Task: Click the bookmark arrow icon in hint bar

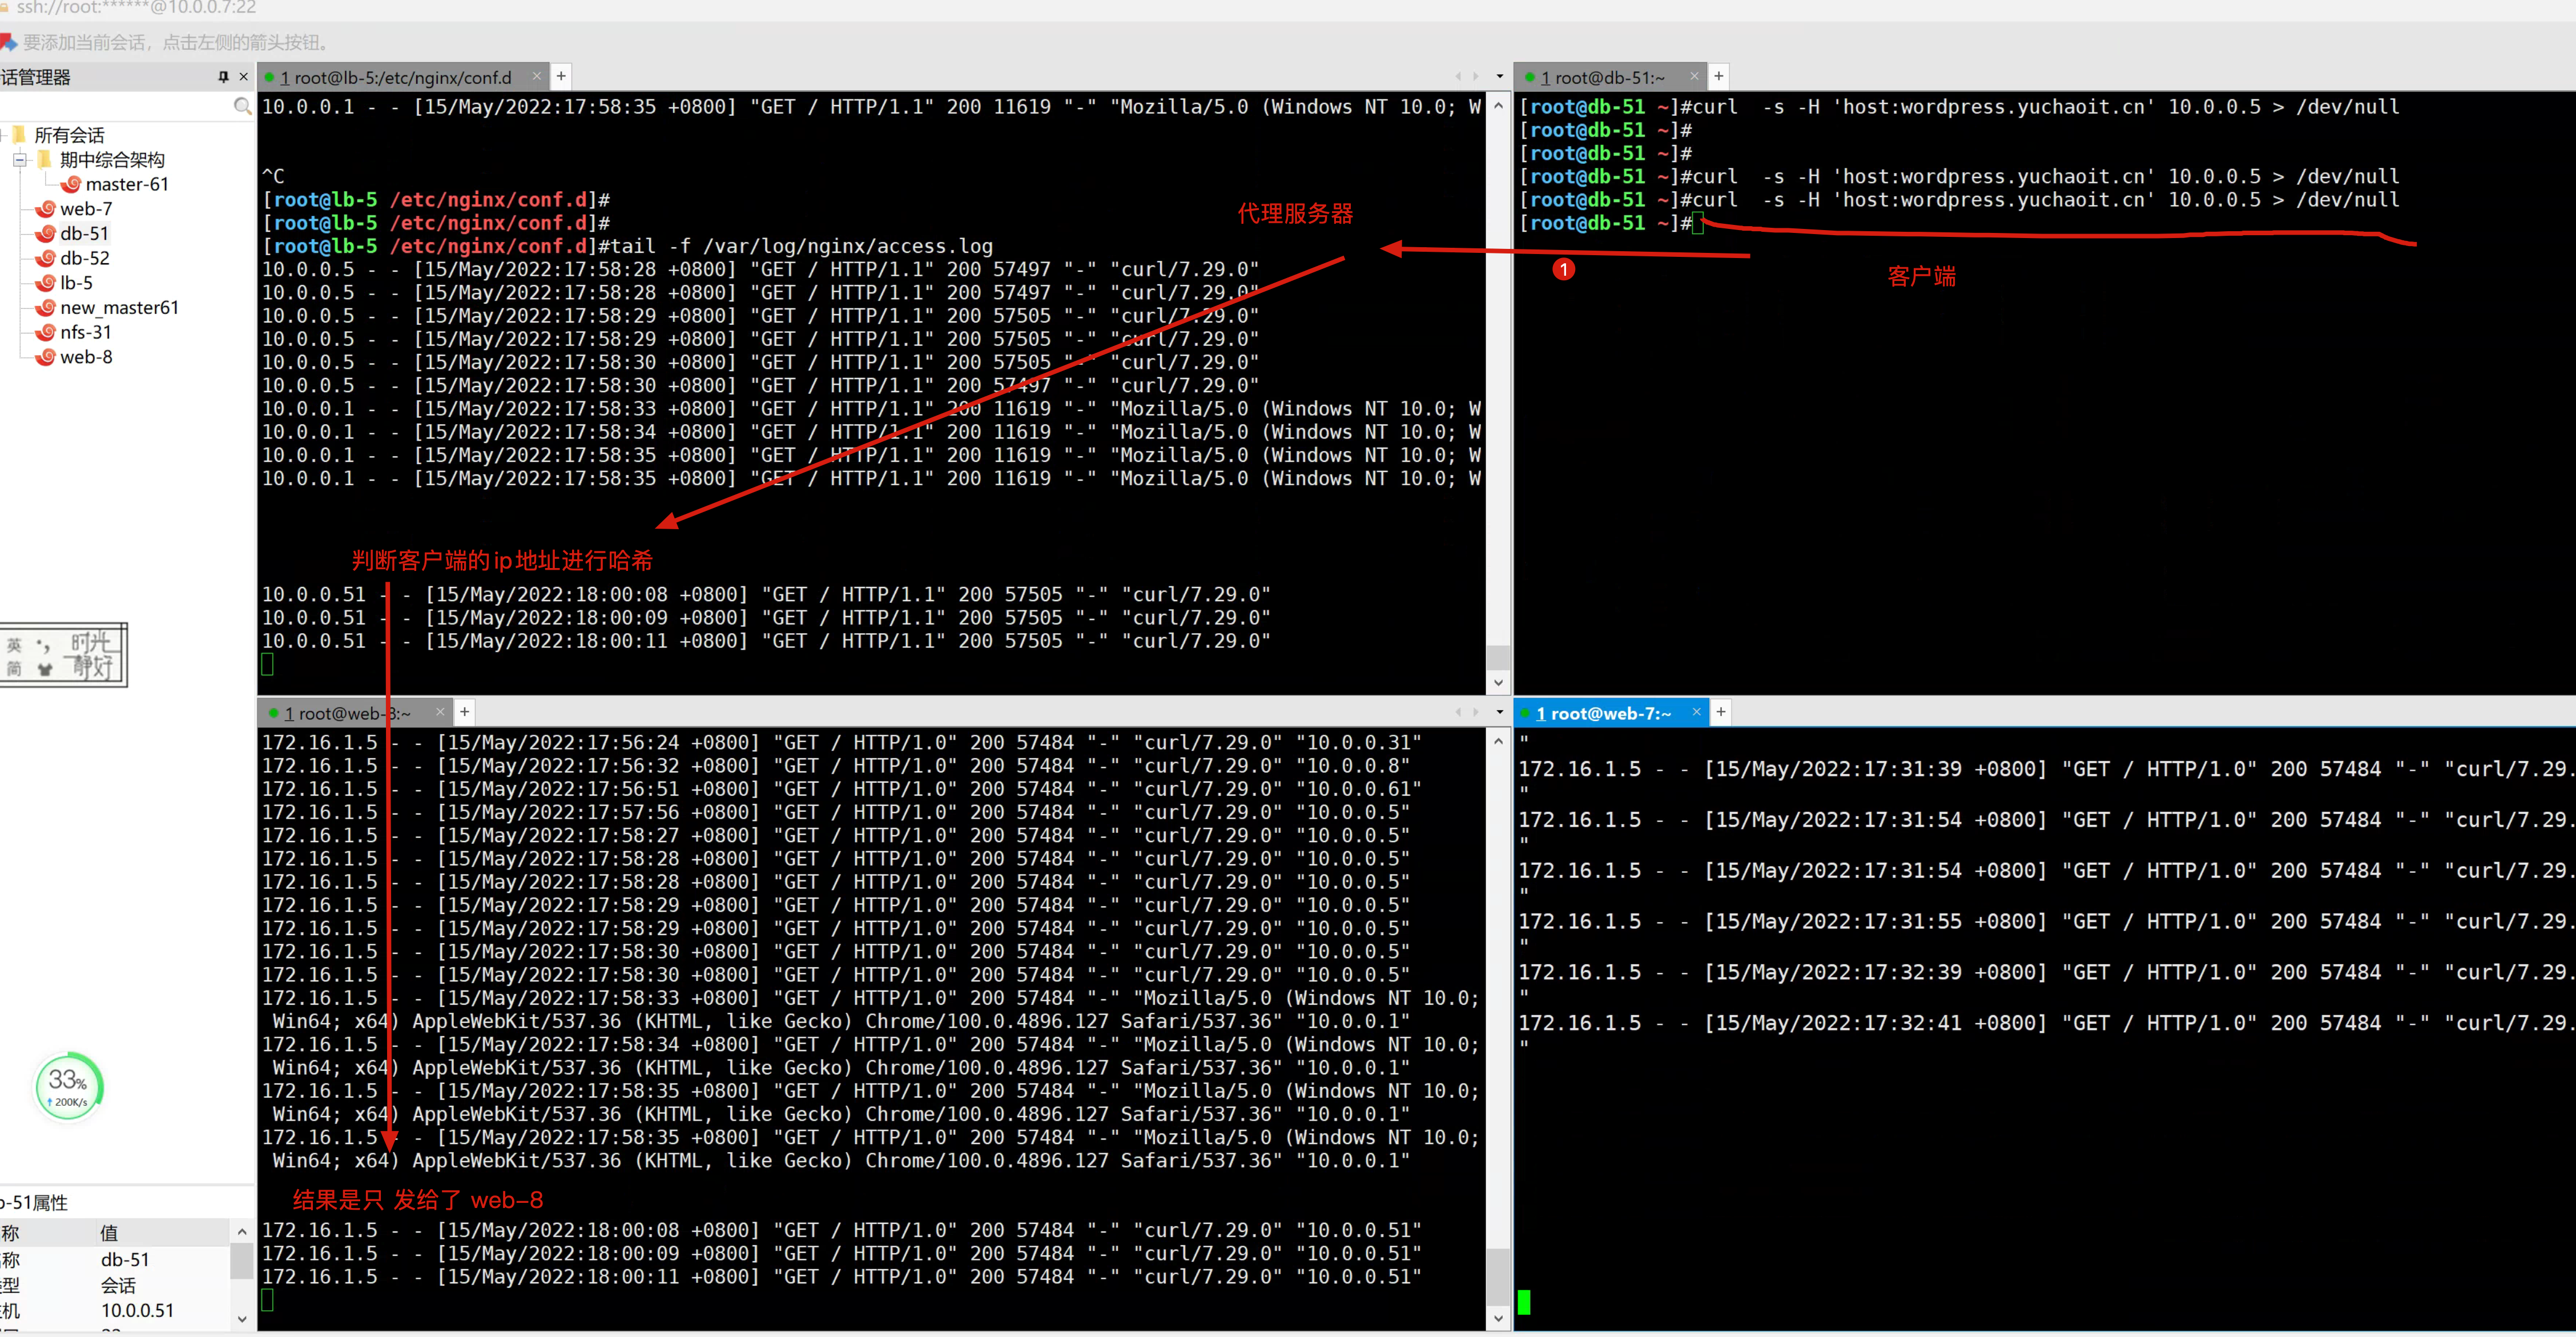Action: click(x=8, y=42)
